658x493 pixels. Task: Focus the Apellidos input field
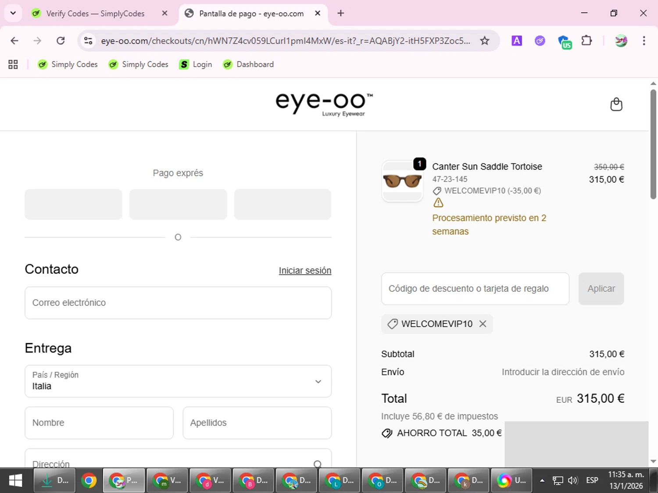[x=257, y=423]
